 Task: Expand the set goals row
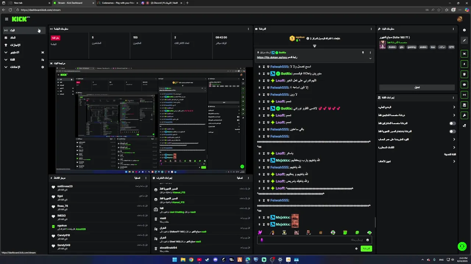tap(417, 161)
